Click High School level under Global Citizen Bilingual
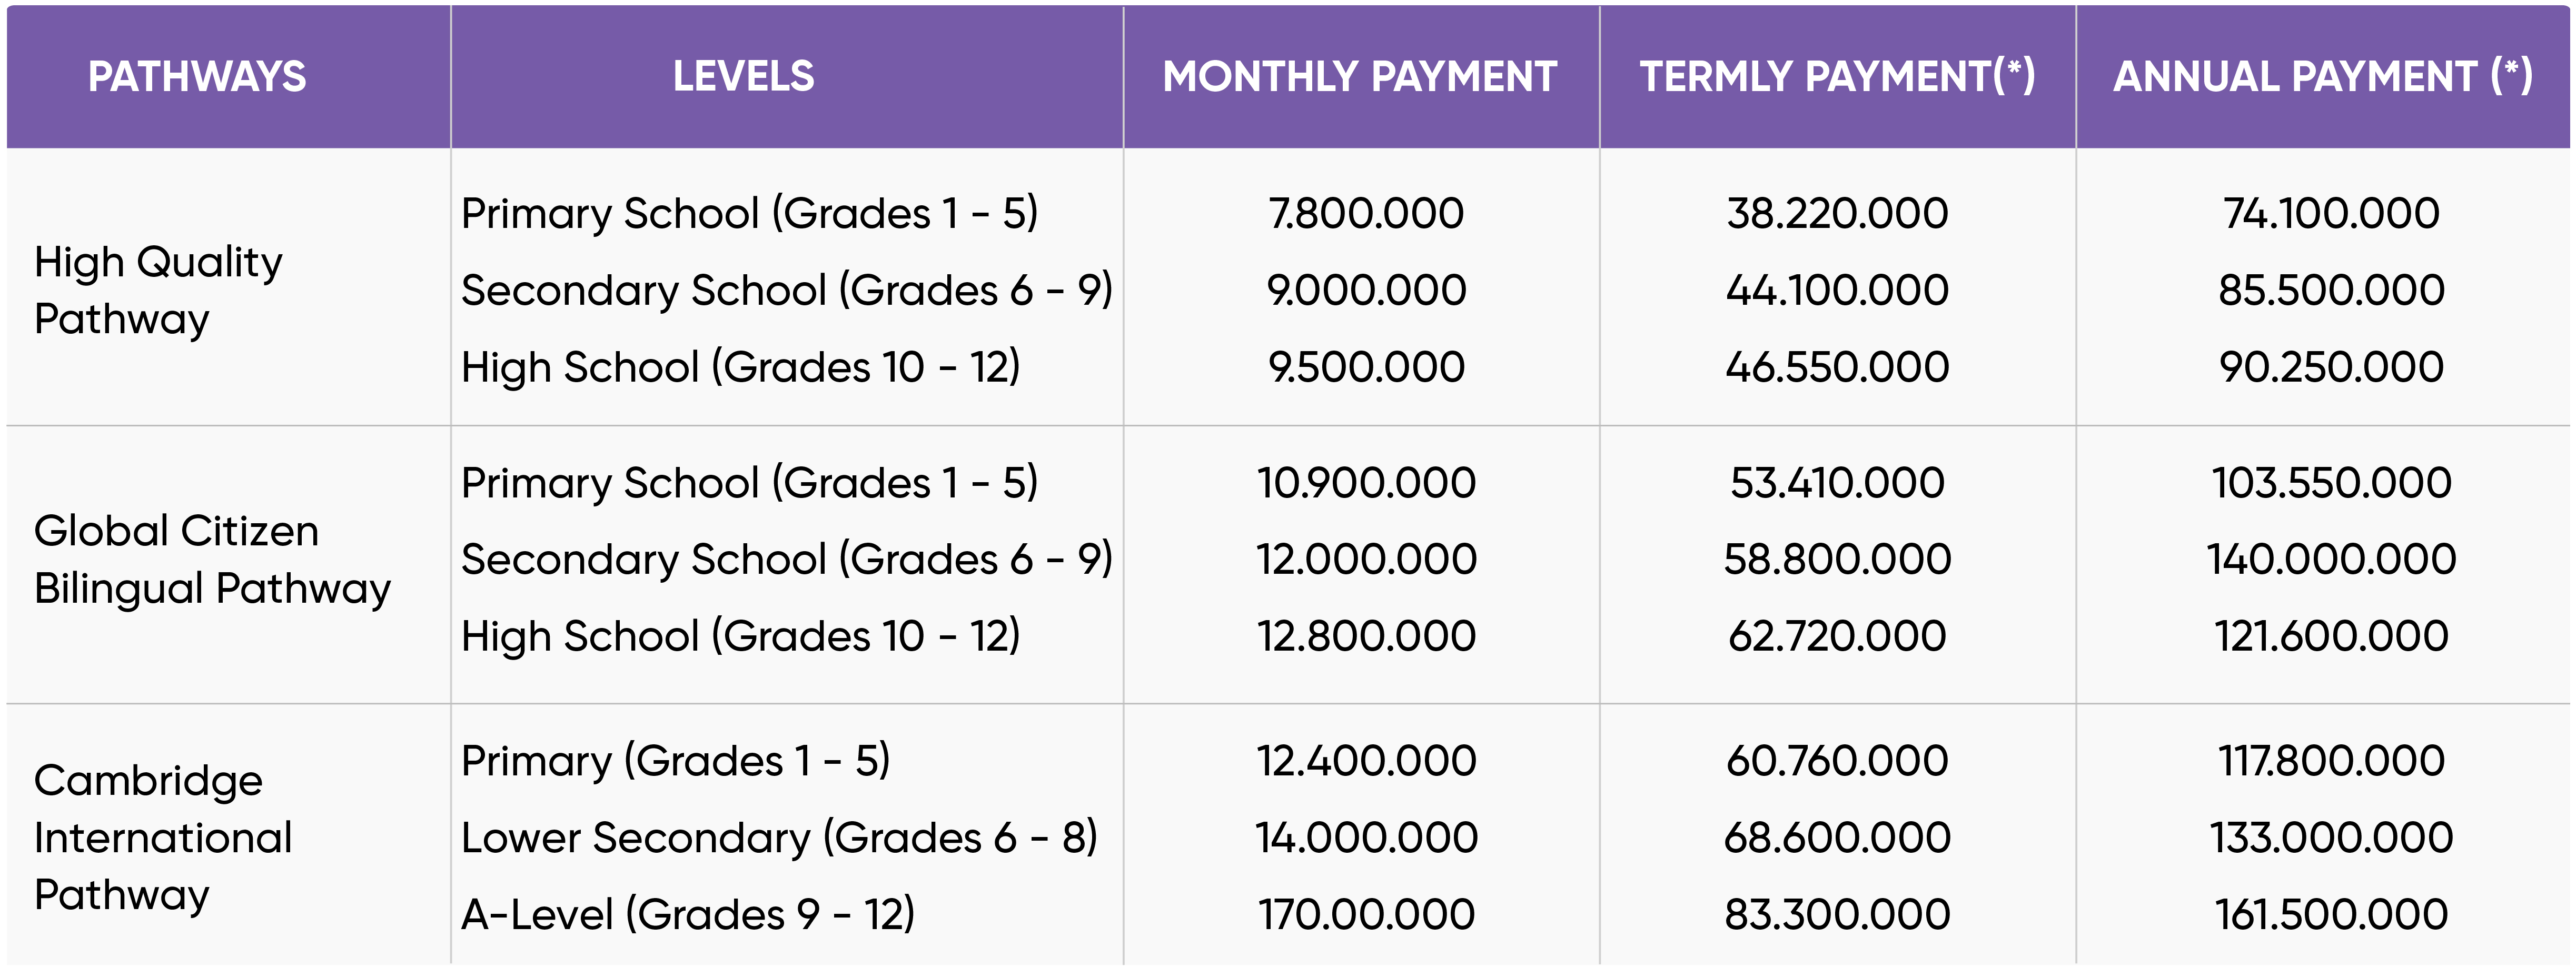Viewport: 2576px width, 977px height. pos(740,636)
